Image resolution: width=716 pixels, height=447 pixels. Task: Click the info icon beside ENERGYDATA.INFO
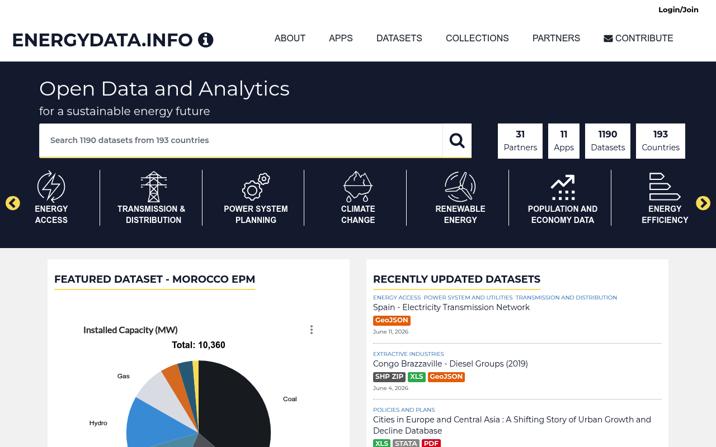tap(206, 40)
